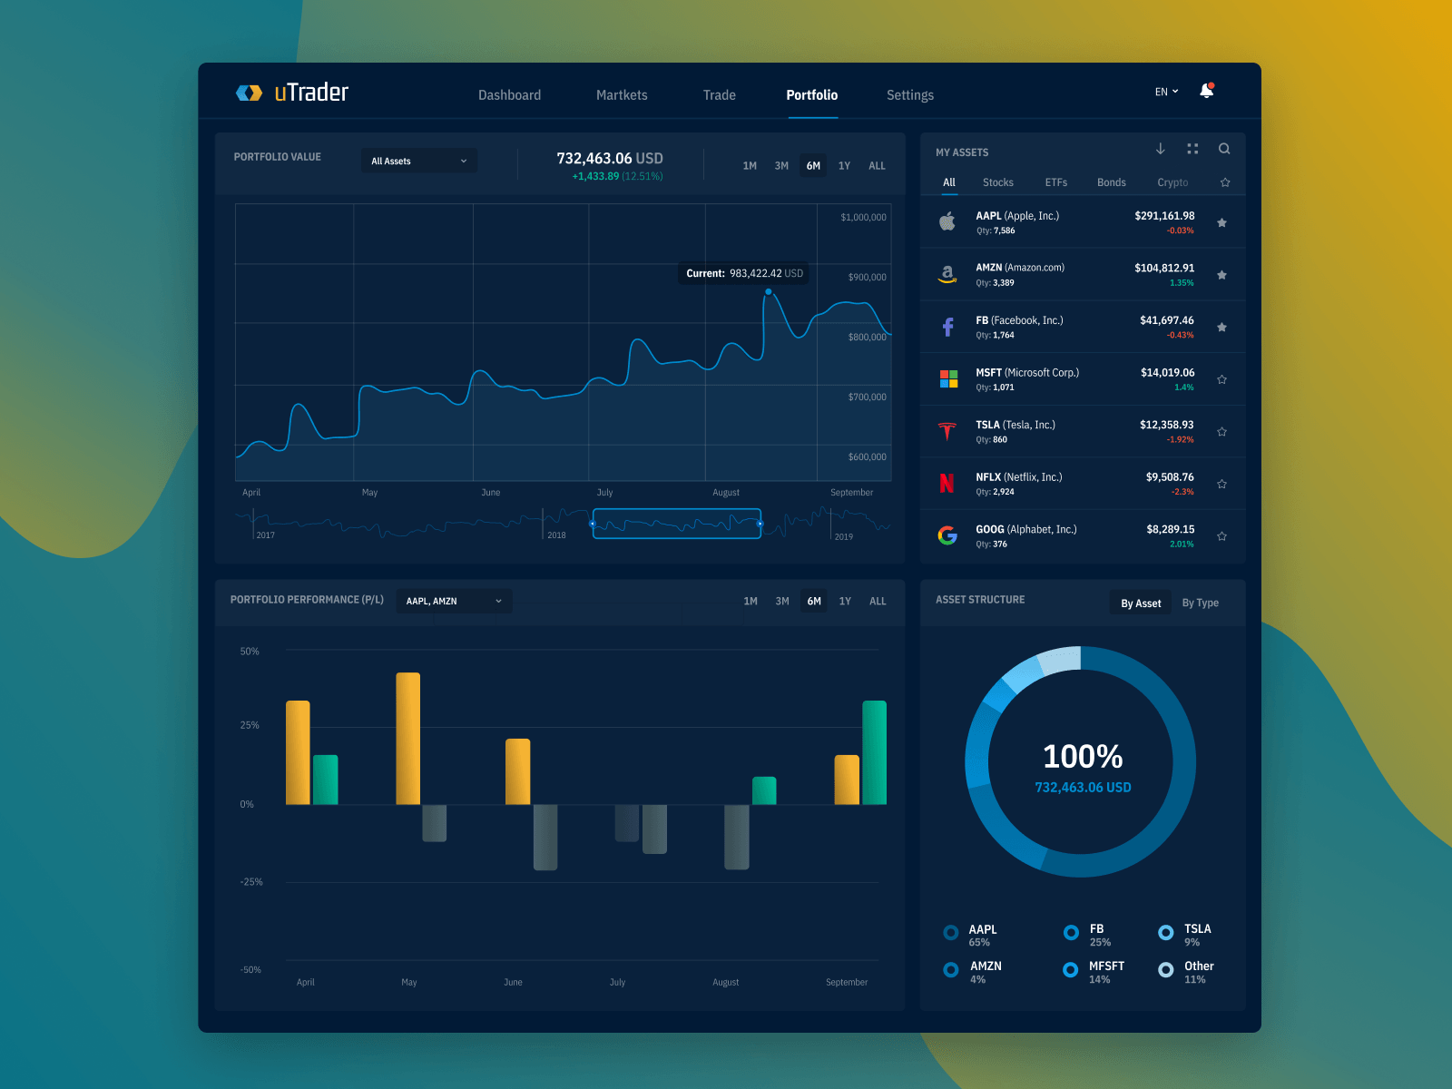This screenshot has width=1452, height=1089.
Task: Click the Tesla logo in TSLA row
Action: pos(947,431)
